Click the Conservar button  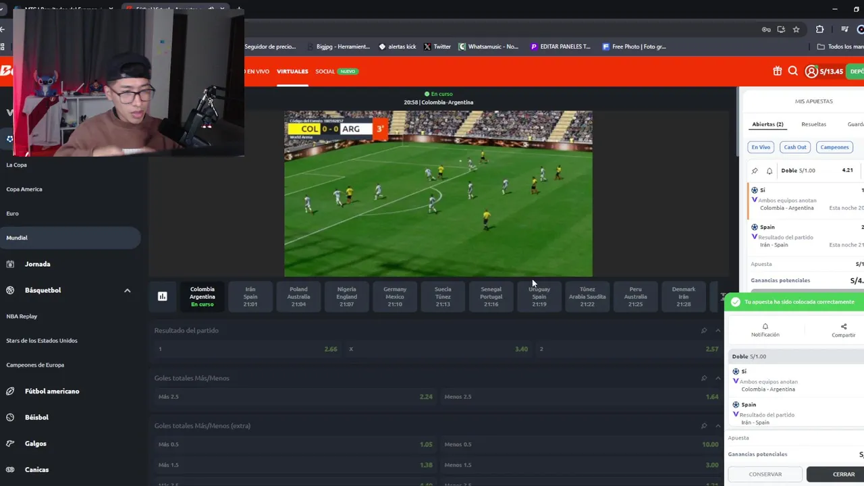[x=765, y=474]
